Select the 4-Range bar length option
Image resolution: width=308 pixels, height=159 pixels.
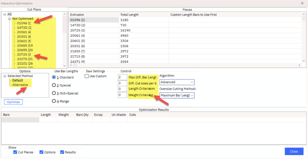pos(54,101)
